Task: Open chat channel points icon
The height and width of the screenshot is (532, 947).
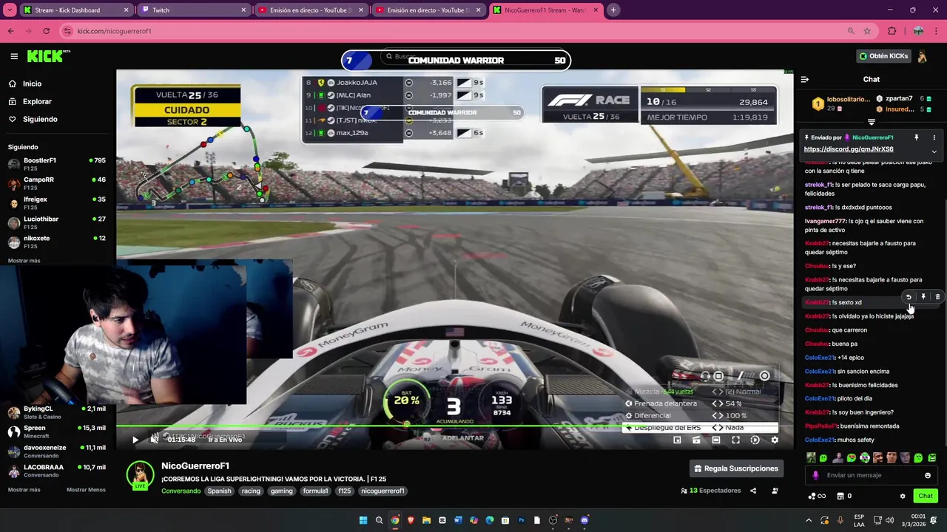Action: [817, 496]
